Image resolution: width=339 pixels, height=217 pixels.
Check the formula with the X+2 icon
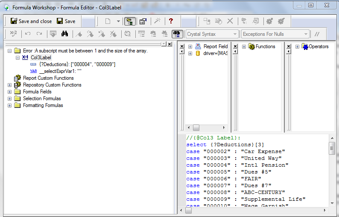tap(13, 34)
